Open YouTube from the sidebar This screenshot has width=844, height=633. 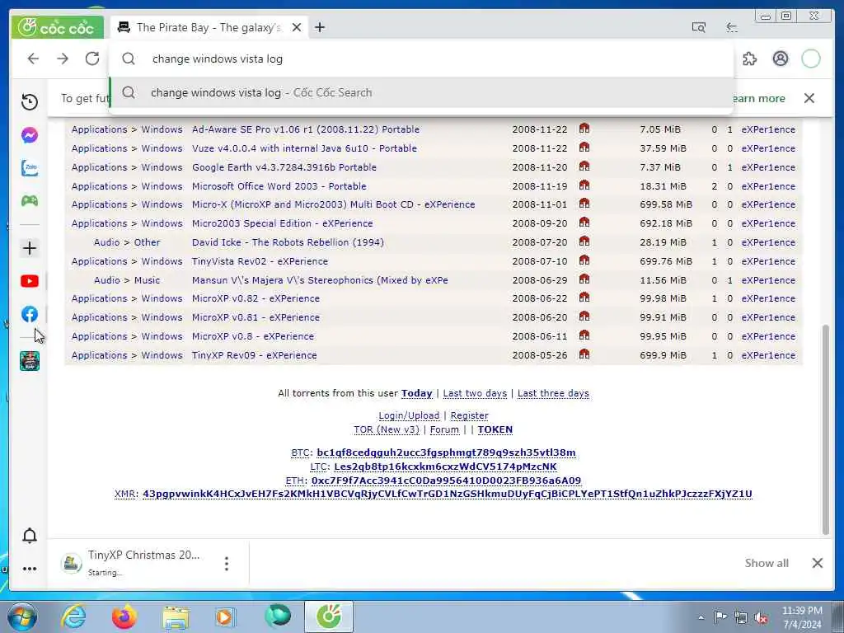(30, 281)
